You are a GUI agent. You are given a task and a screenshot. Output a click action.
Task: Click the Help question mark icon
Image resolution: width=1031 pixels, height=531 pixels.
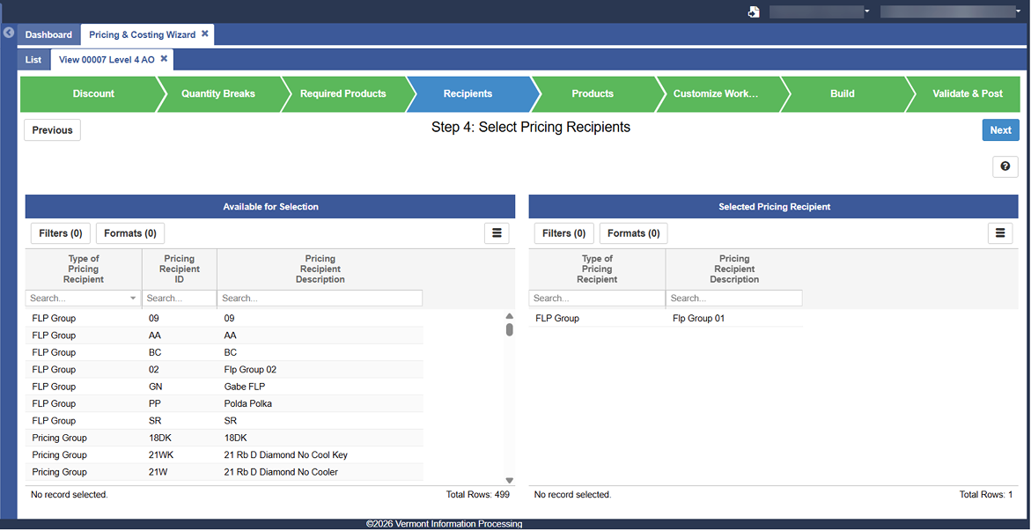(x=1005, y=166)
